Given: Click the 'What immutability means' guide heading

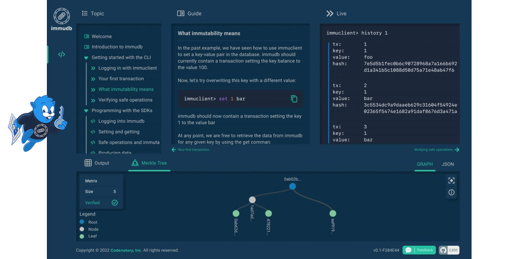Looking at the screenshot, I should click(209, 33).
